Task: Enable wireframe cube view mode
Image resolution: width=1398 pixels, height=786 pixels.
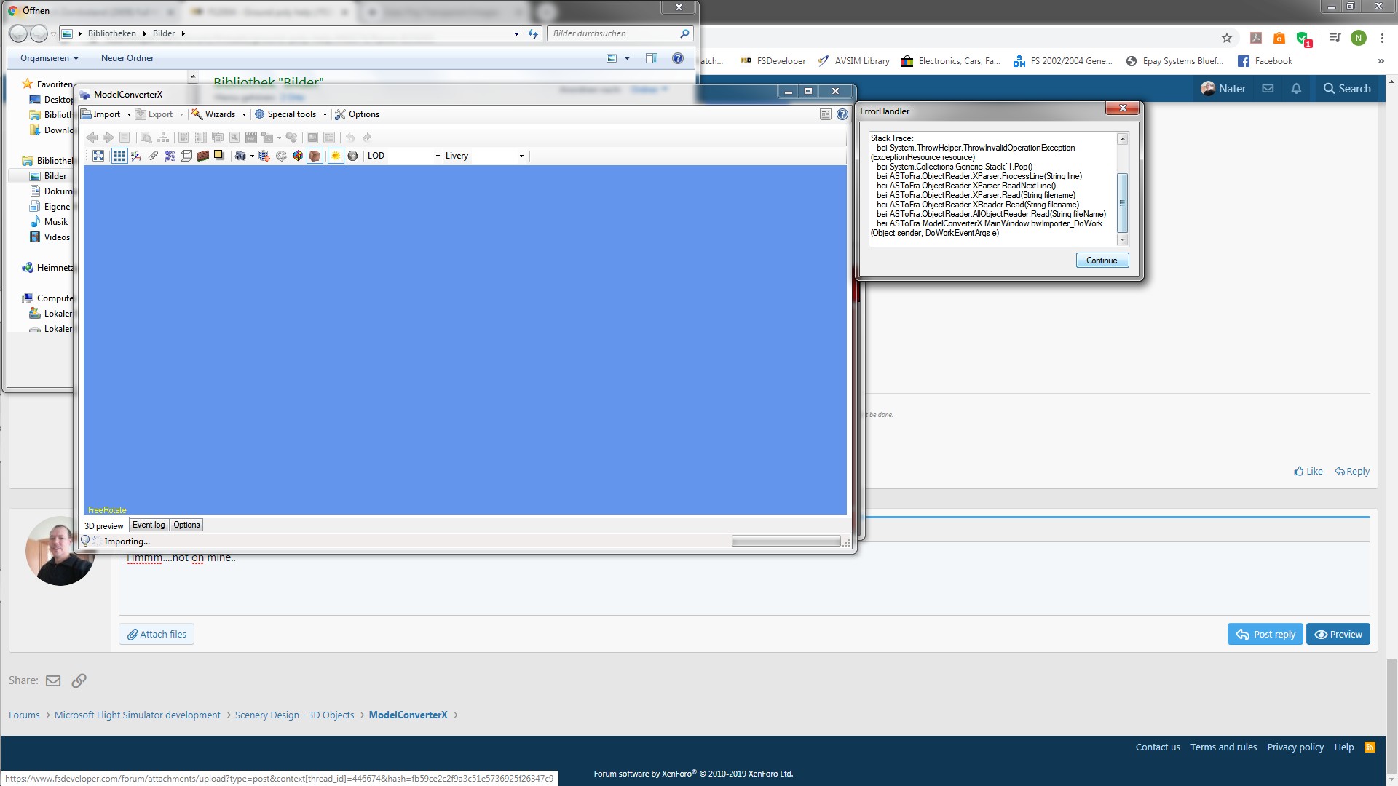Action: (186, 156)
